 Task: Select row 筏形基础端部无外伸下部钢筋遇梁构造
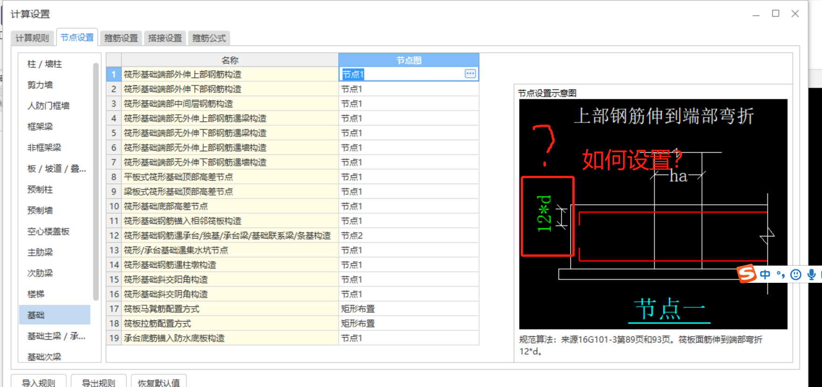[x=230, y=133]
